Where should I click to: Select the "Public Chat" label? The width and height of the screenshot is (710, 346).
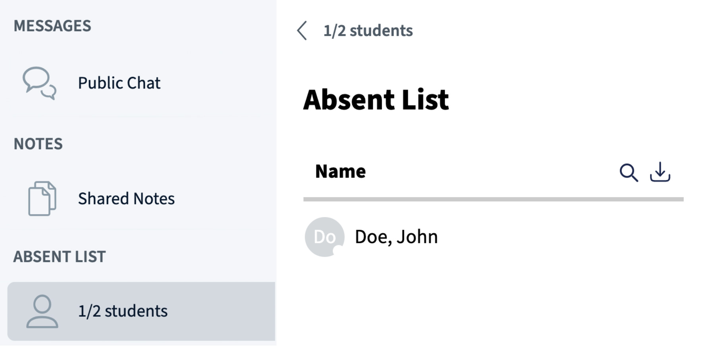pos(119,83)
